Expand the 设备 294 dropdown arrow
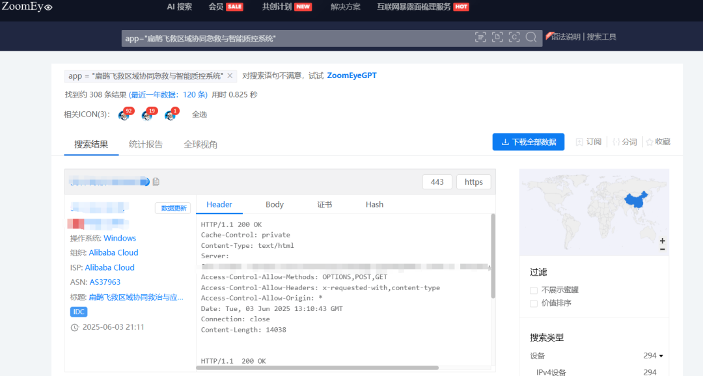Screen dimensions: 703x376 (x=661, y=356)
